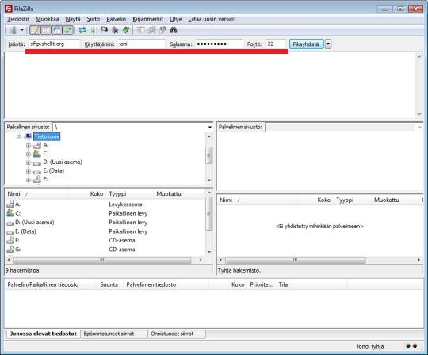The width and height of the screenshot is (428, 355).
Task: Refresh file and folder lists
Action: coord(82,30)
